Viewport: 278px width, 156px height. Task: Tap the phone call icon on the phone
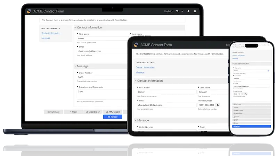point(246,94)
